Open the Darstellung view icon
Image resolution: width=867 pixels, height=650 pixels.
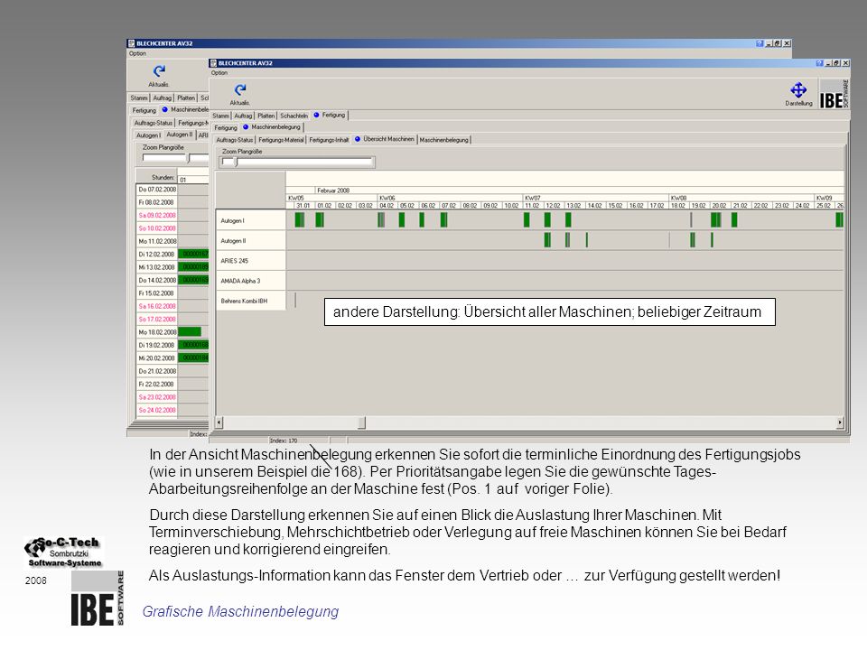coord(798,89)
